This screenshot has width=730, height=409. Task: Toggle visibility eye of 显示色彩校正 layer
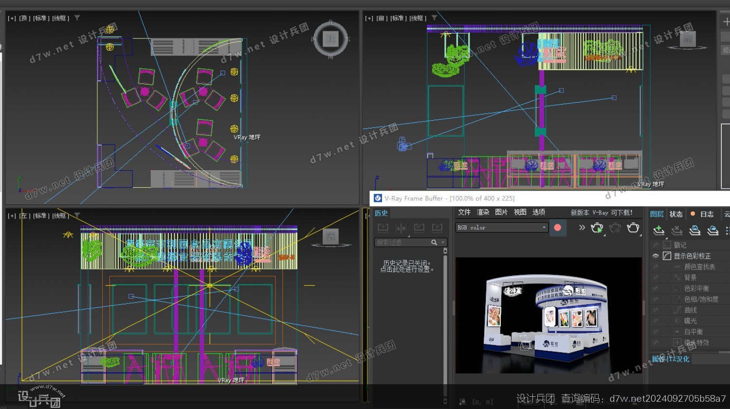tap(656, 256)
